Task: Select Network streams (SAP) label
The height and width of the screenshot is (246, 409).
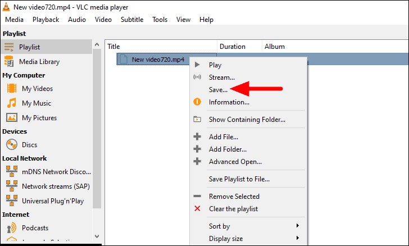Action: pyautogui.click(x=56, y=186)
